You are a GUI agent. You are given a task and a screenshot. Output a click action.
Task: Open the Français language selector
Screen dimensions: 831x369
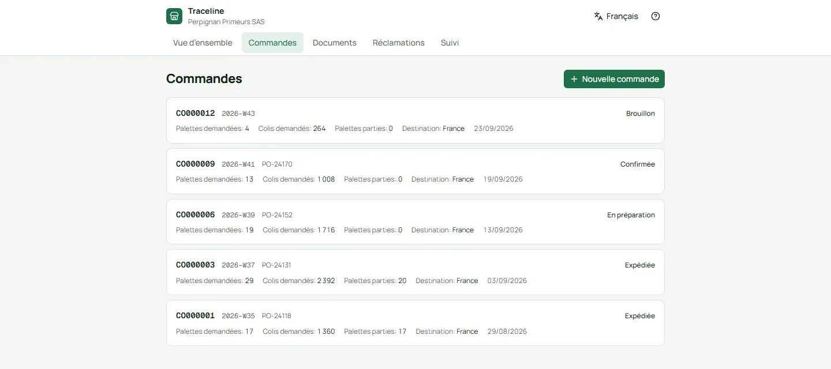(616, 16)
